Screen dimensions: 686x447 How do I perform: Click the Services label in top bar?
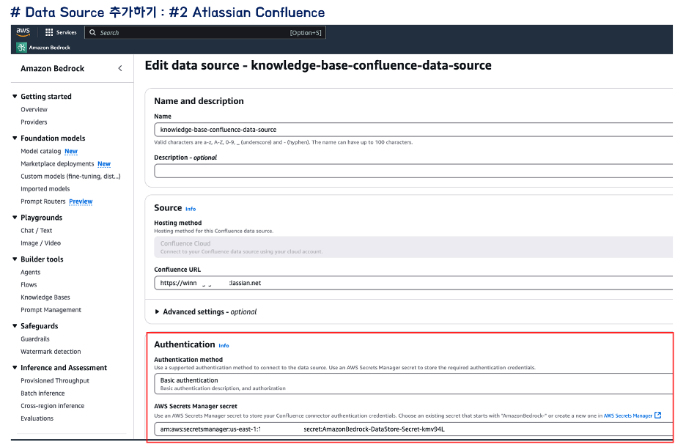point(67,32)
